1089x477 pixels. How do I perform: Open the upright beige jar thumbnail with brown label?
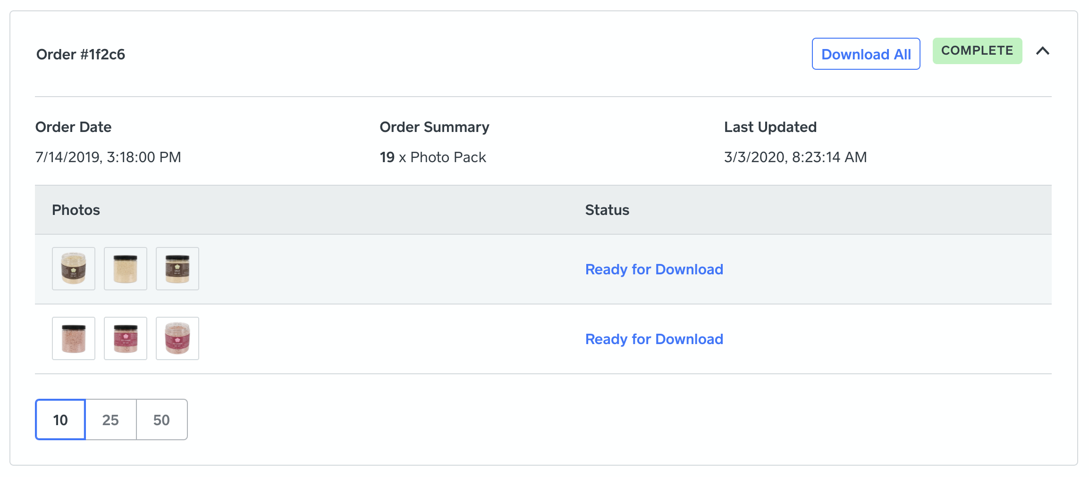point(177,269)
